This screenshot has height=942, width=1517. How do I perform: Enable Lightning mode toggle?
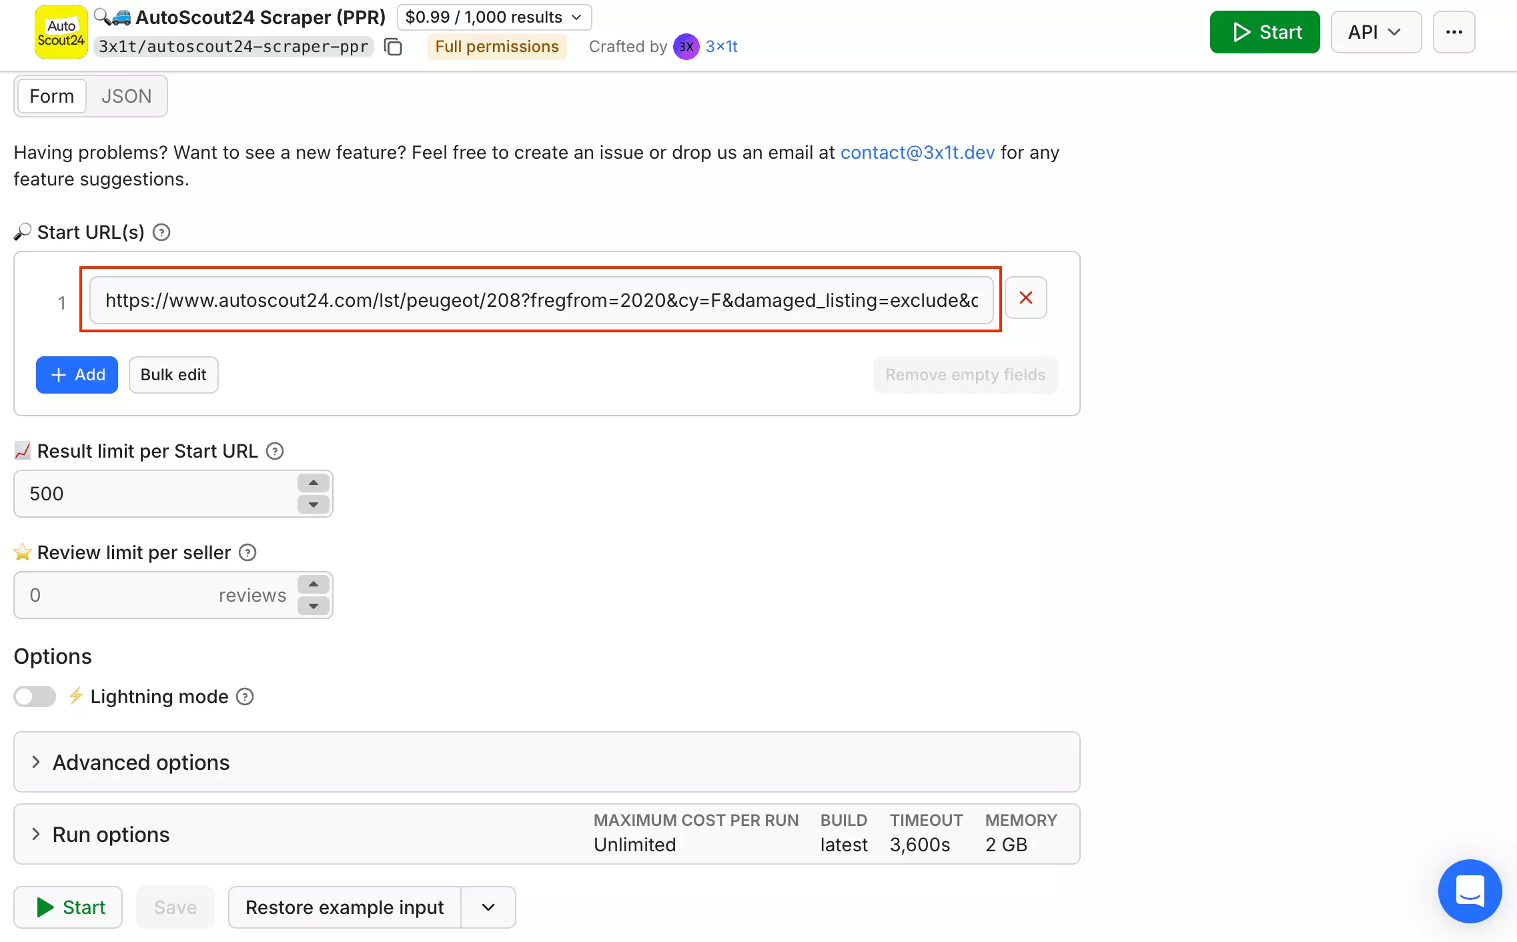[x=35, y=696]
